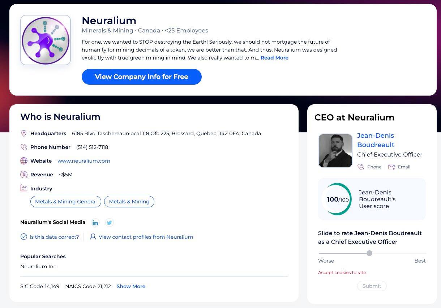
Task: Open Neuralium's Twitter profile icon
Action: 109,223
